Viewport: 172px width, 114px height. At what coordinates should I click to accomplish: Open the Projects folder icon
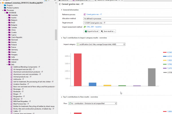pos(5,5)
